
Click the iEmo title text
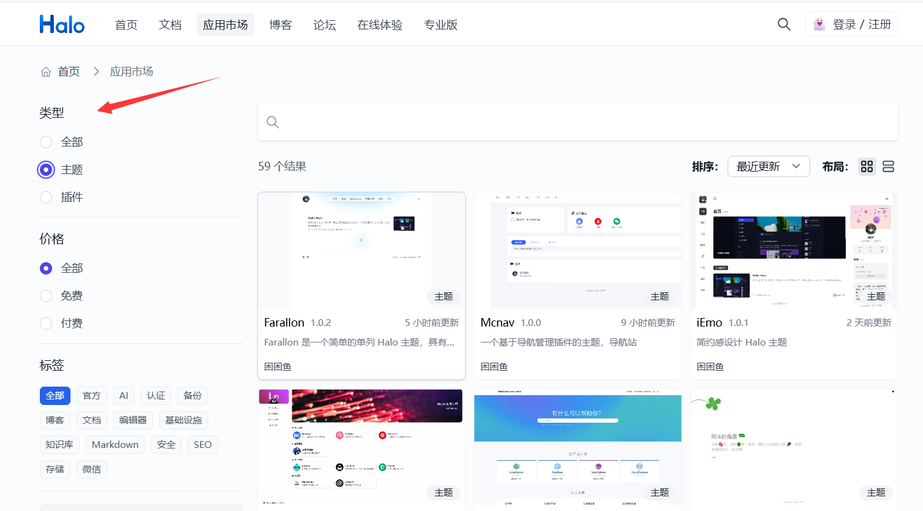click(710, 323)
